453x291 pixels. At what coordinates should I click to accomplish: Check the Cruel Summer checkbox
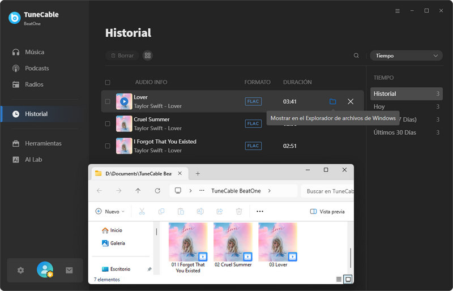click(108, 123)
